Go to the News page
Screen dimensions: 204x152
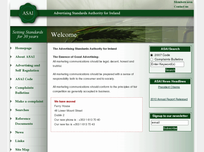(19, 132)
